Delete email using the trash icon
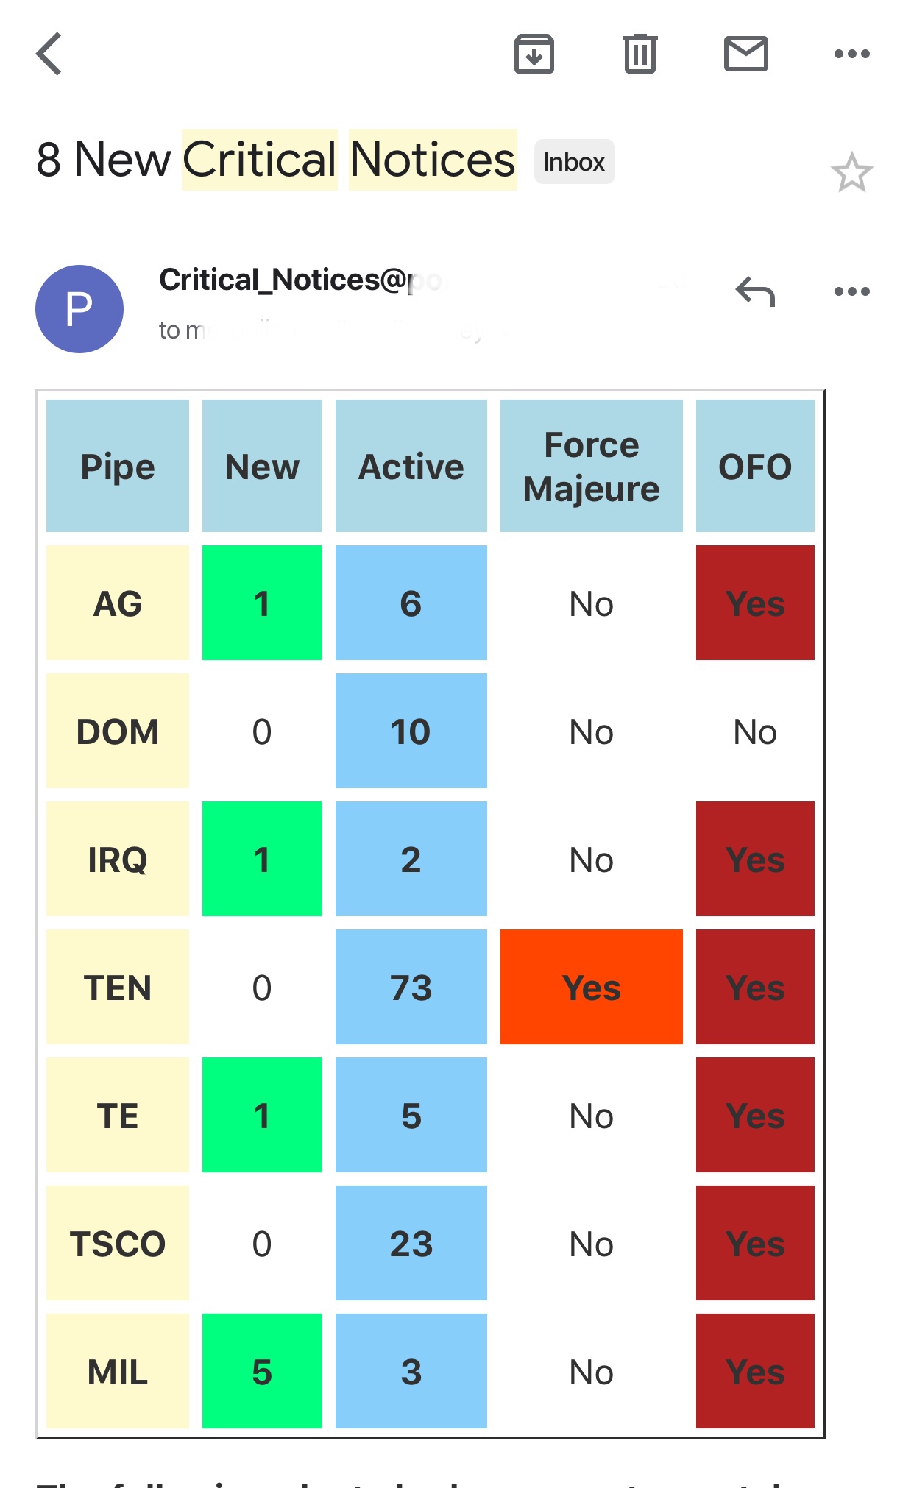 pos(640,54)
